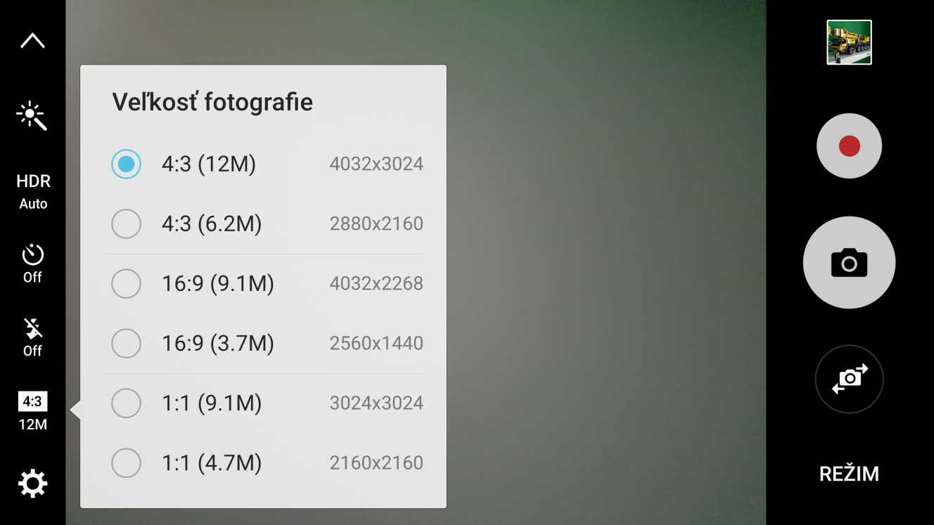The height and width of the screenshot is (525, 934).
Task: Select the 4:3 (12M) radio option
Action: [264, 164]
